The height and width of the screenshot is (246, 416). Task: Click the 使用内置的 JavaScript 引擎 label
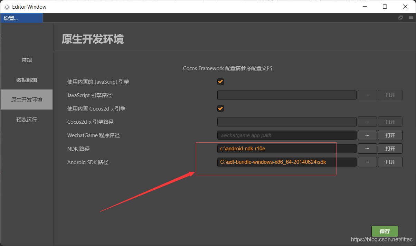[x=98, y=82]
